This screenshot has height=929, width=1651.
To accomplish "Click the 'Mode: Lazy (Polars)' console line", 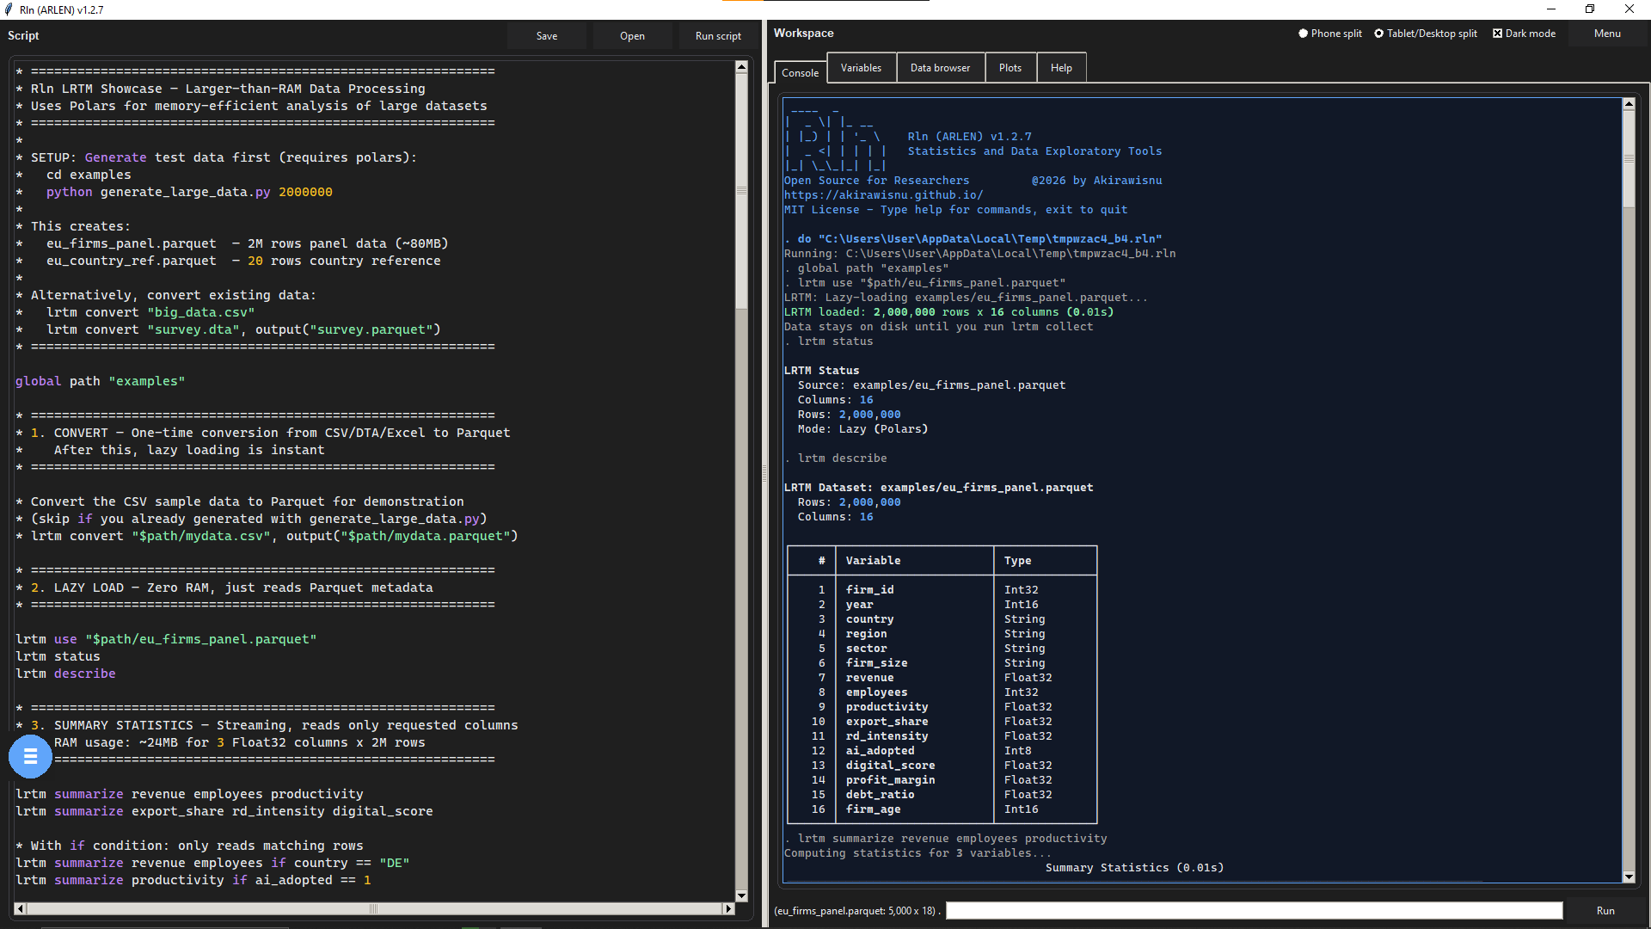I will click(862, 429).
